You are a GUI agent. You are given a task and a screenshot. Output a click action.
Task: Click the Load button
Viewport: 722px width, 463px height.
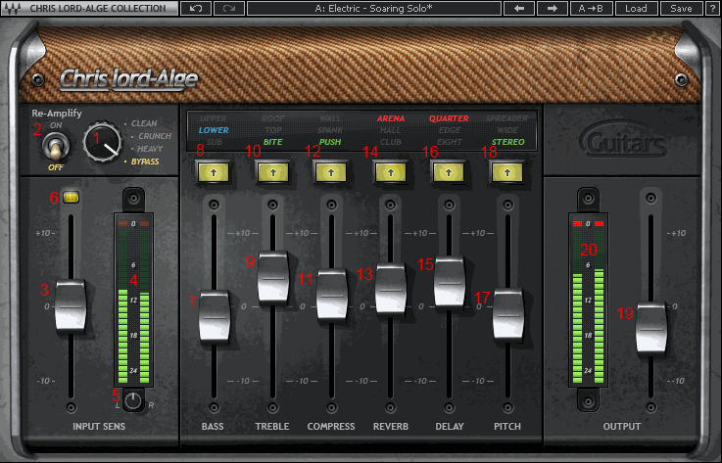[636, 8]
